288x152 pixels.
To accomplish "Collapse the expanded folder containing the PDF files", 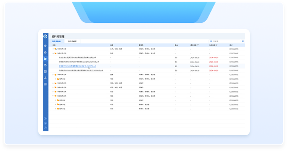I will (53, 53).
